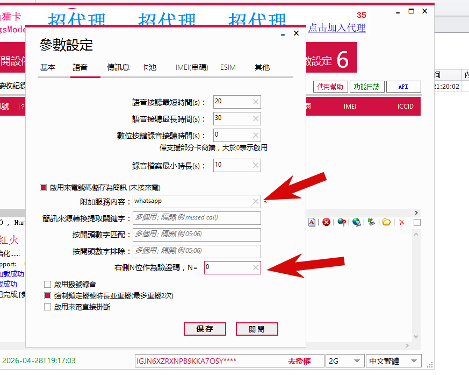The width and height of the screenshot is (469, 375).
Task: Open the 使用幫助 help button
Action: click(x=330, y=87)
